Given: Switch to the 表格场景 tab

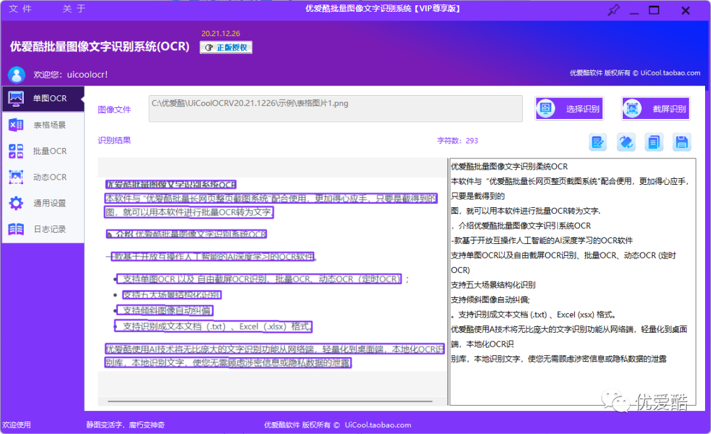Looking at the screenshot, I should click(43, 125).
